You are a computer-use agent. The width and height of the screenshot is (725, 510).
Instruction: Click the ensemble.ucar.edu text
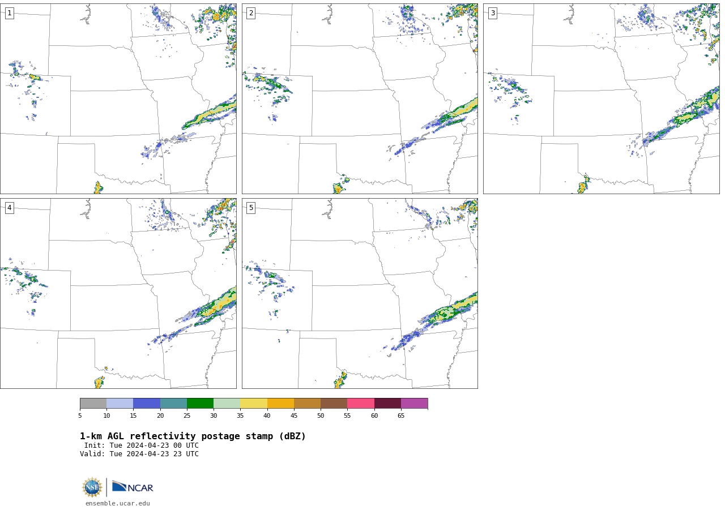[x=118, y=504]
